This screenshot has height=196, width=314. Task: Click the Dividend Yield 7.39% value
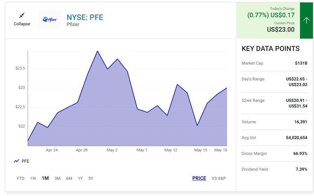(x=301, y=169)
